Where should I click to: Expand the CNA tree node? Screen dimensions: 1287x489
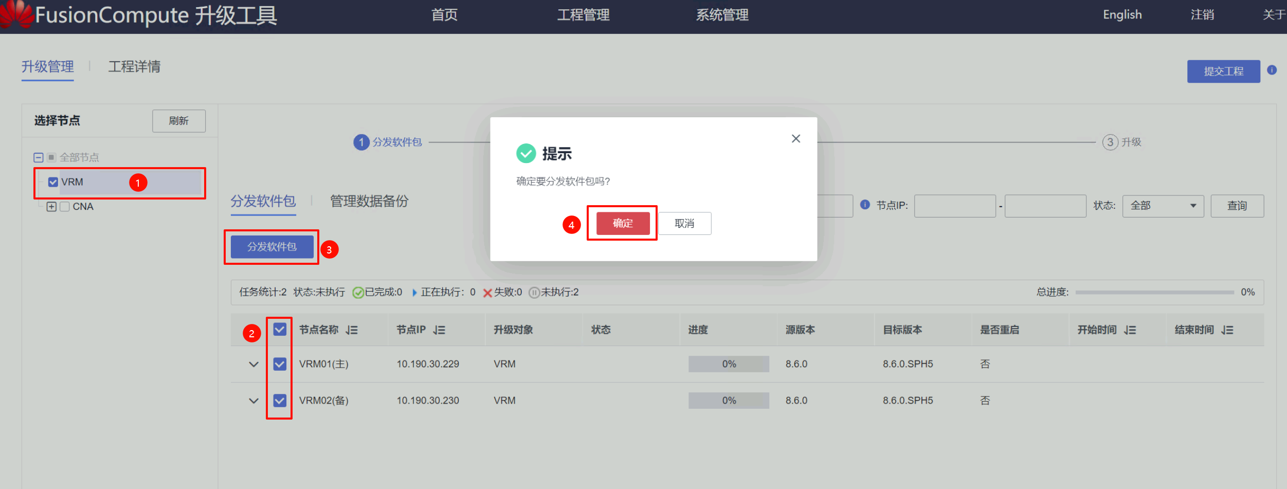tap(51, 207)
